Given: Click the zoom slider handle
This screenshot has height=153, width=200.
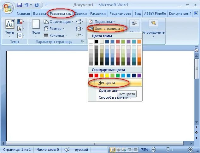Looking at the screenshot, I should pyautogui.click(x=168, y=149).
